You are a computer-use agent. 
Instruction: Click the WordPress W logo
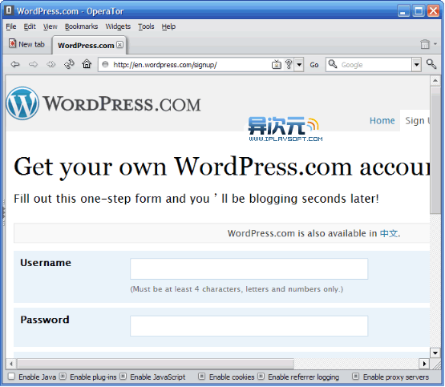[x=22, y=103]
